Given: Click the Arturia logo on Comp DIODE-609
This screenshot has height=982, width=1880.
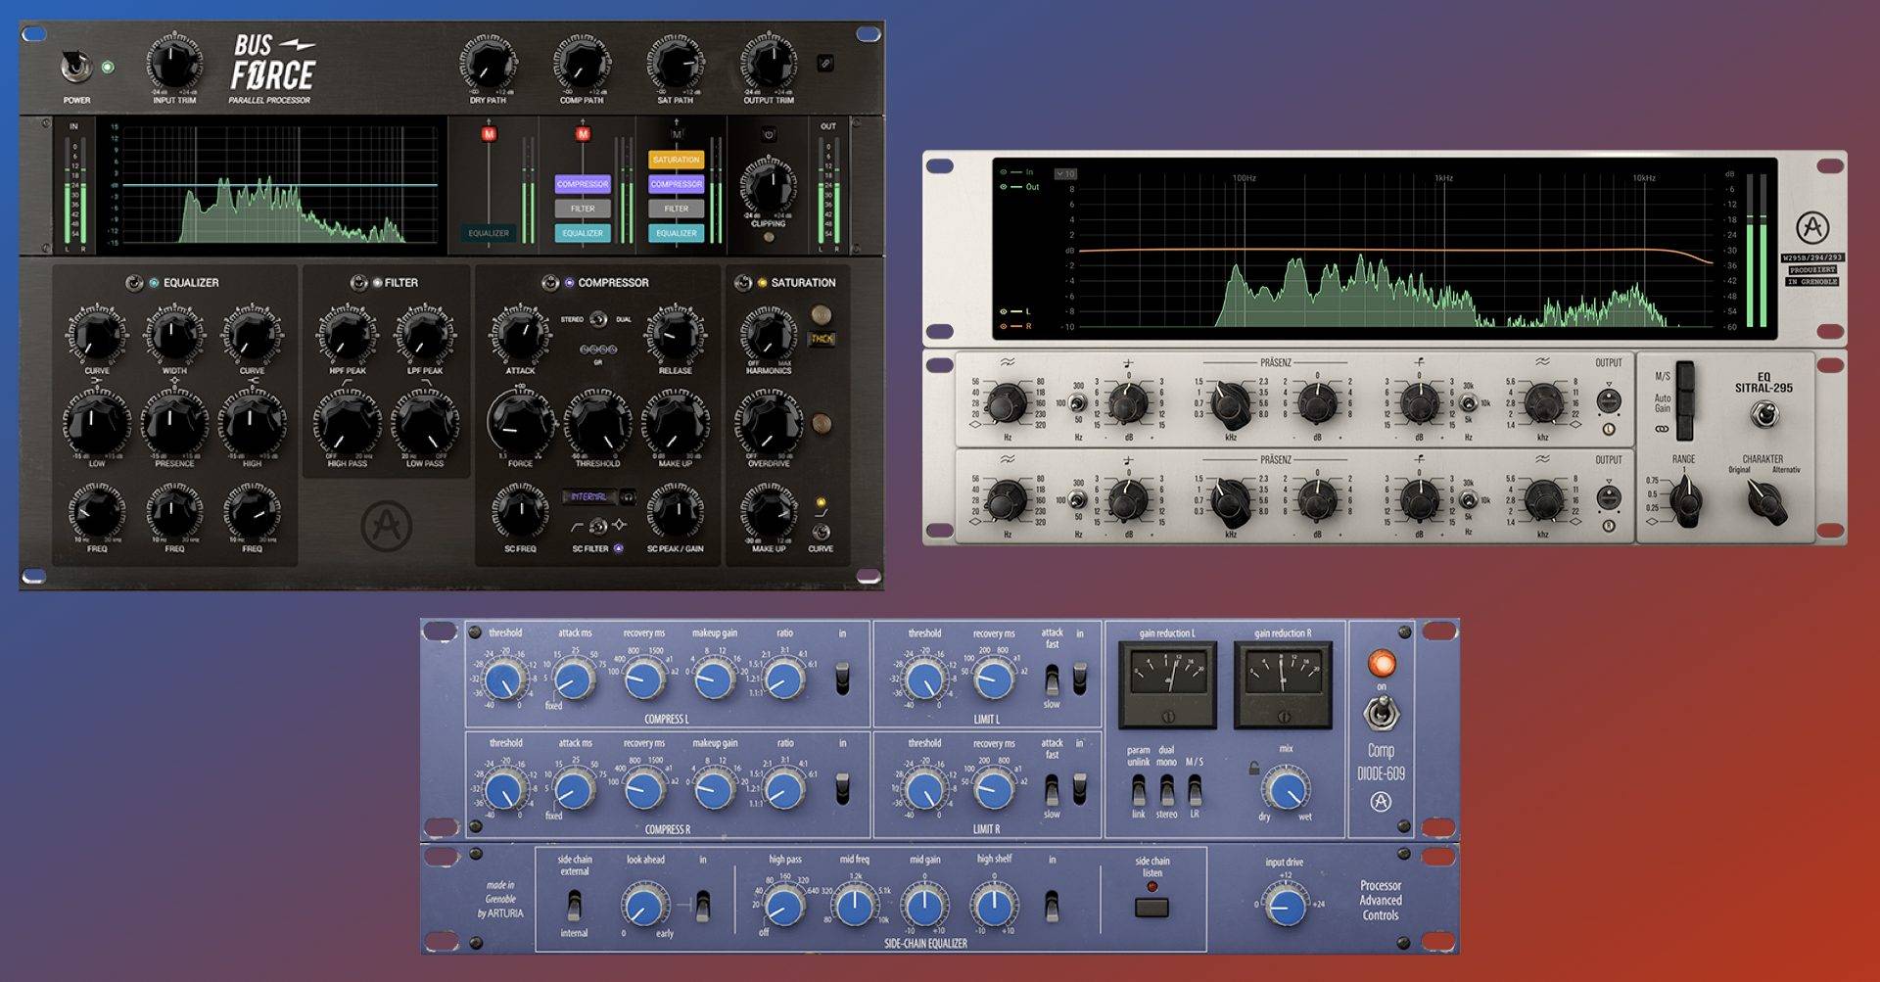Looking at the screenshot, I should [x=1382, y=802].
